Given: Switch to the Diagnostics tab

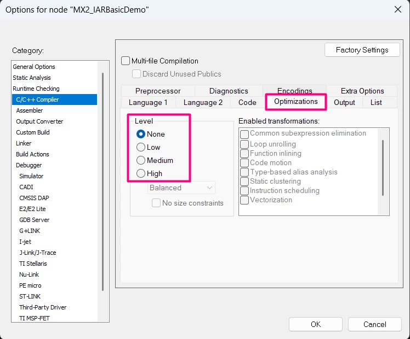Looking at the screenshot, I should pos(229,91).
